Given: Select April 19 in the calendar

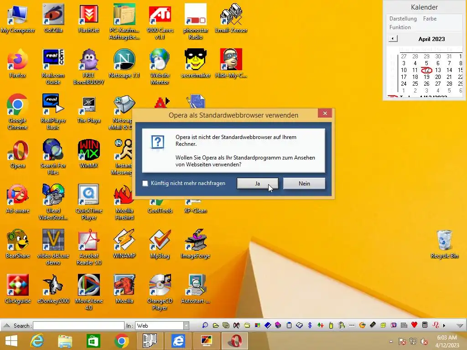Looking at the screenshot, I should coord(426,77).
